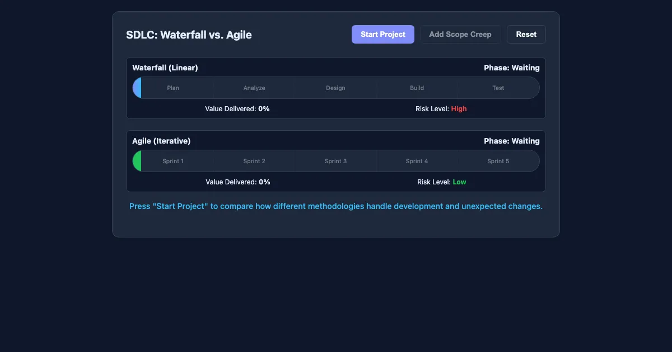This screenshot has height=352, width=672.
Task: Click the 'SDLC: Waterfall vs. Agile' title
Action: click(189, 35)
